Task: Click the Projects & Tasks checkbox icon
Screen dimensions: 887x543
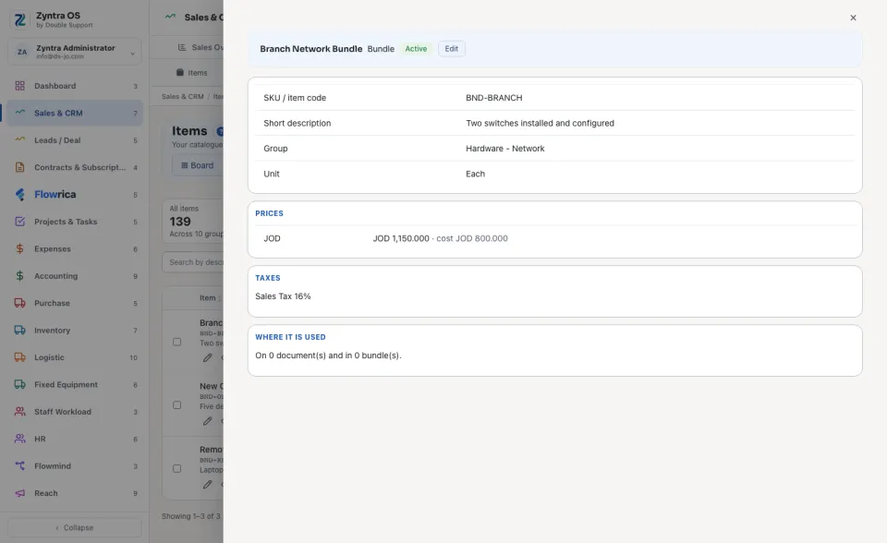Action: (x=19, y=221)
